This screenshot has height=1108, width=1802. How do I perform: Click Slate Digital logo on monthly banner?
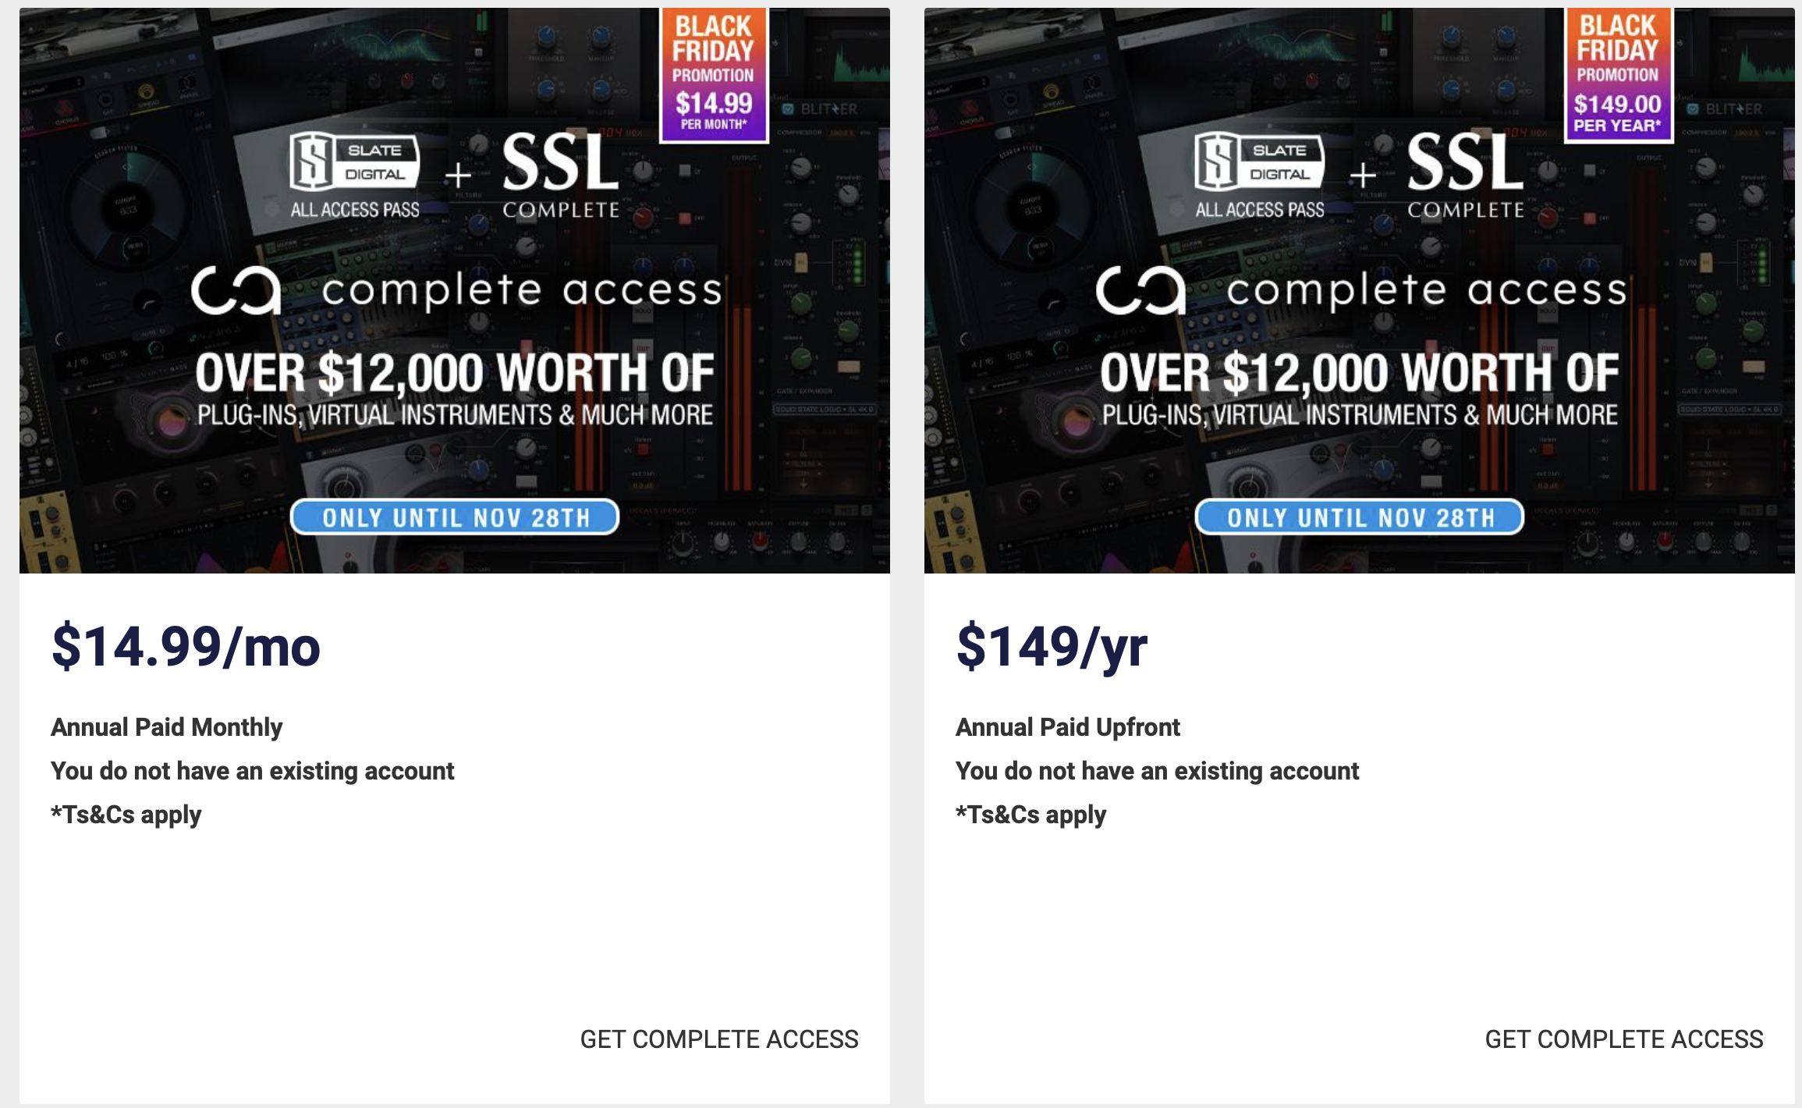[x=355, y=176]
